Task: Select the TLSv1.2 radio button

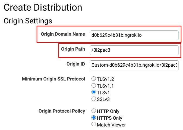Action: [94, 79]
